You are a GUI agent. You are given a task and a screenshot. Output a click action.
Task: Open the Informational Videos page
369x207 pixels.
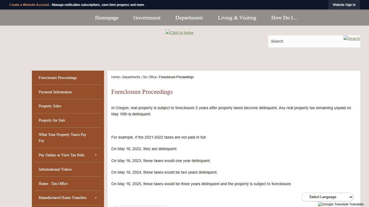tap(55, 169)
